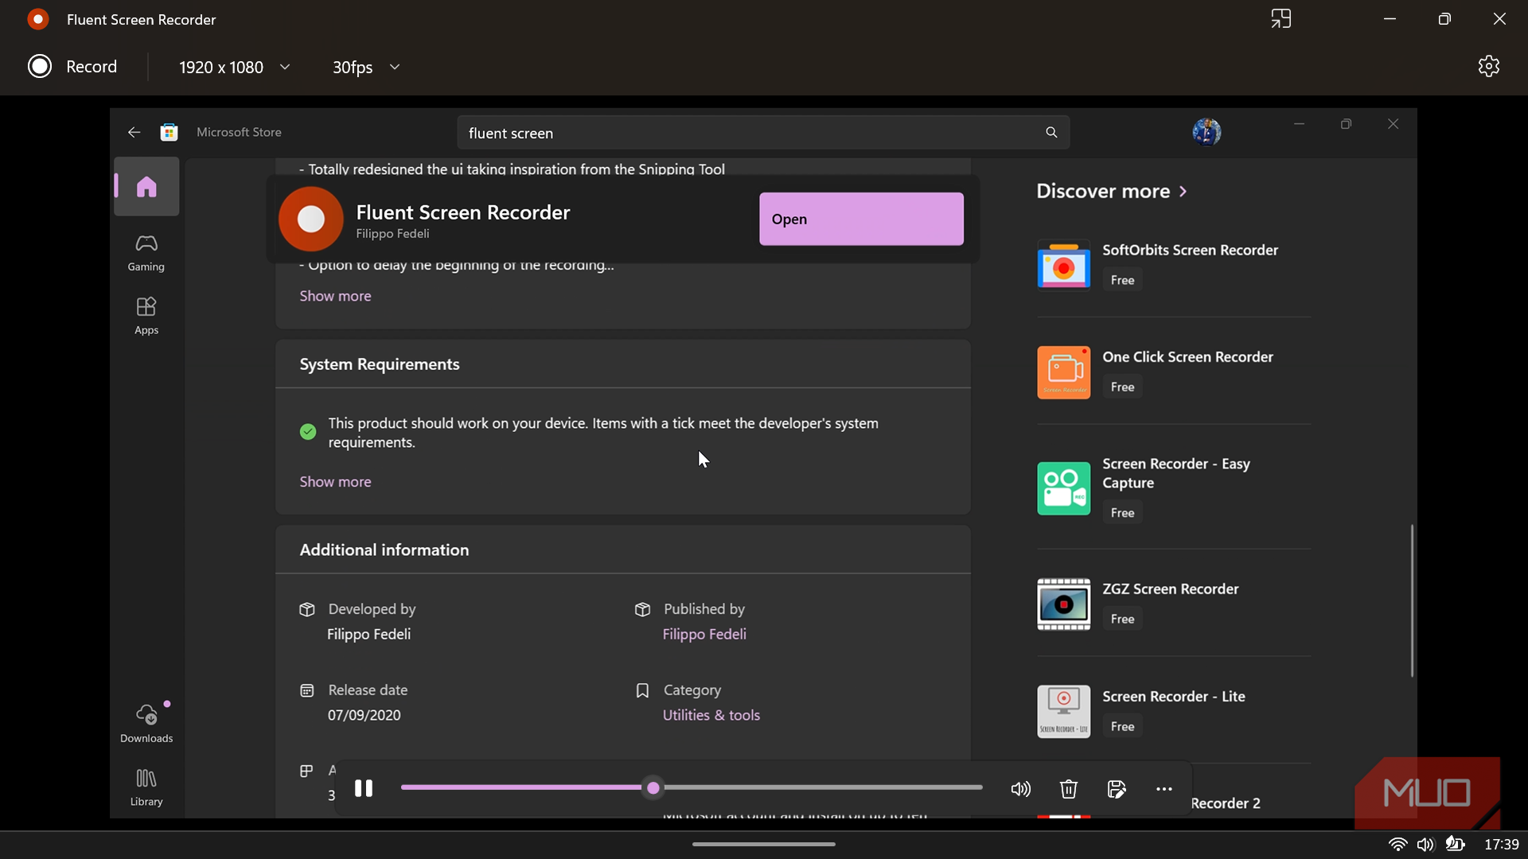This screenshot has height=859, width=1528.
Task: Click the Store page vertical scrollbar
Action: (x=1412, y=601)
